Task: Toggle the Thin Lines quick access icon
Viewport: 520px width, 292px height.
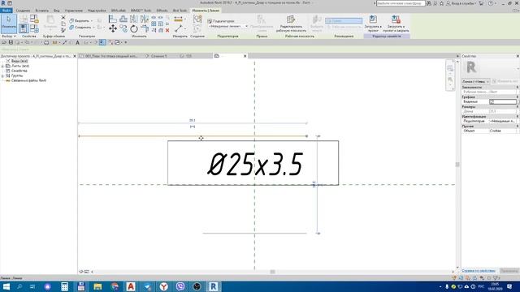Action: click(102, 42)
